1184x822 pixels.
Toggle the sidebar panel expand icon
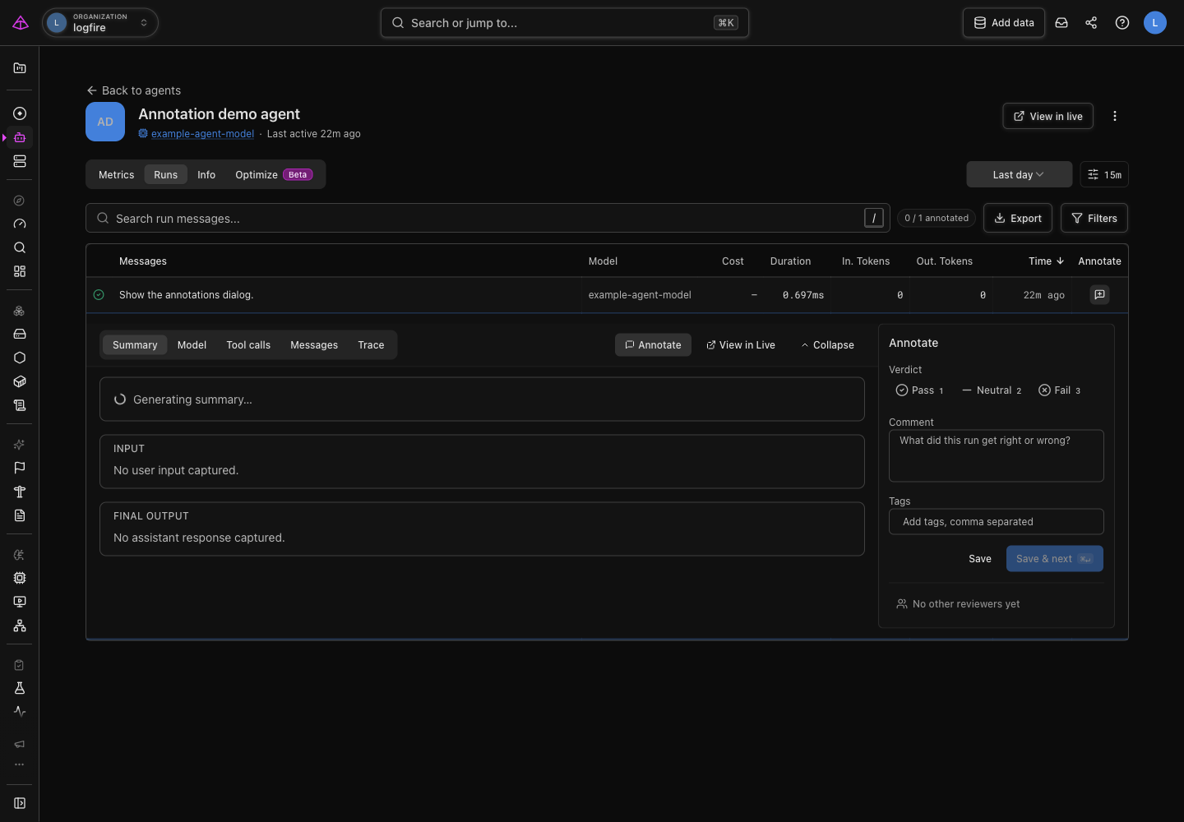(x=20, y=803)
